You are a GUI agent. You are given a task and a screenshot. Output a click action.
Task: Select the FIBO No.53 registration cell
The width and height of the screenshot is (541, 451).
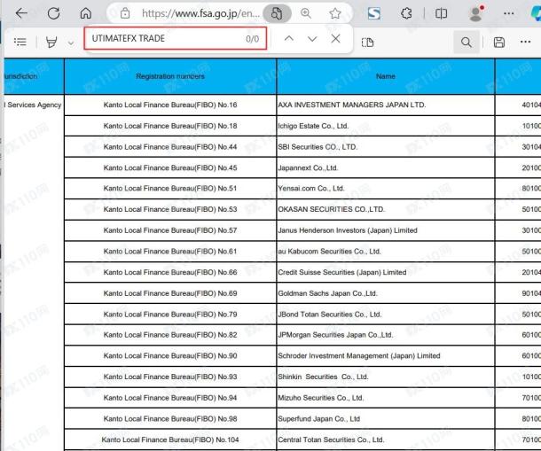(170, 209)
